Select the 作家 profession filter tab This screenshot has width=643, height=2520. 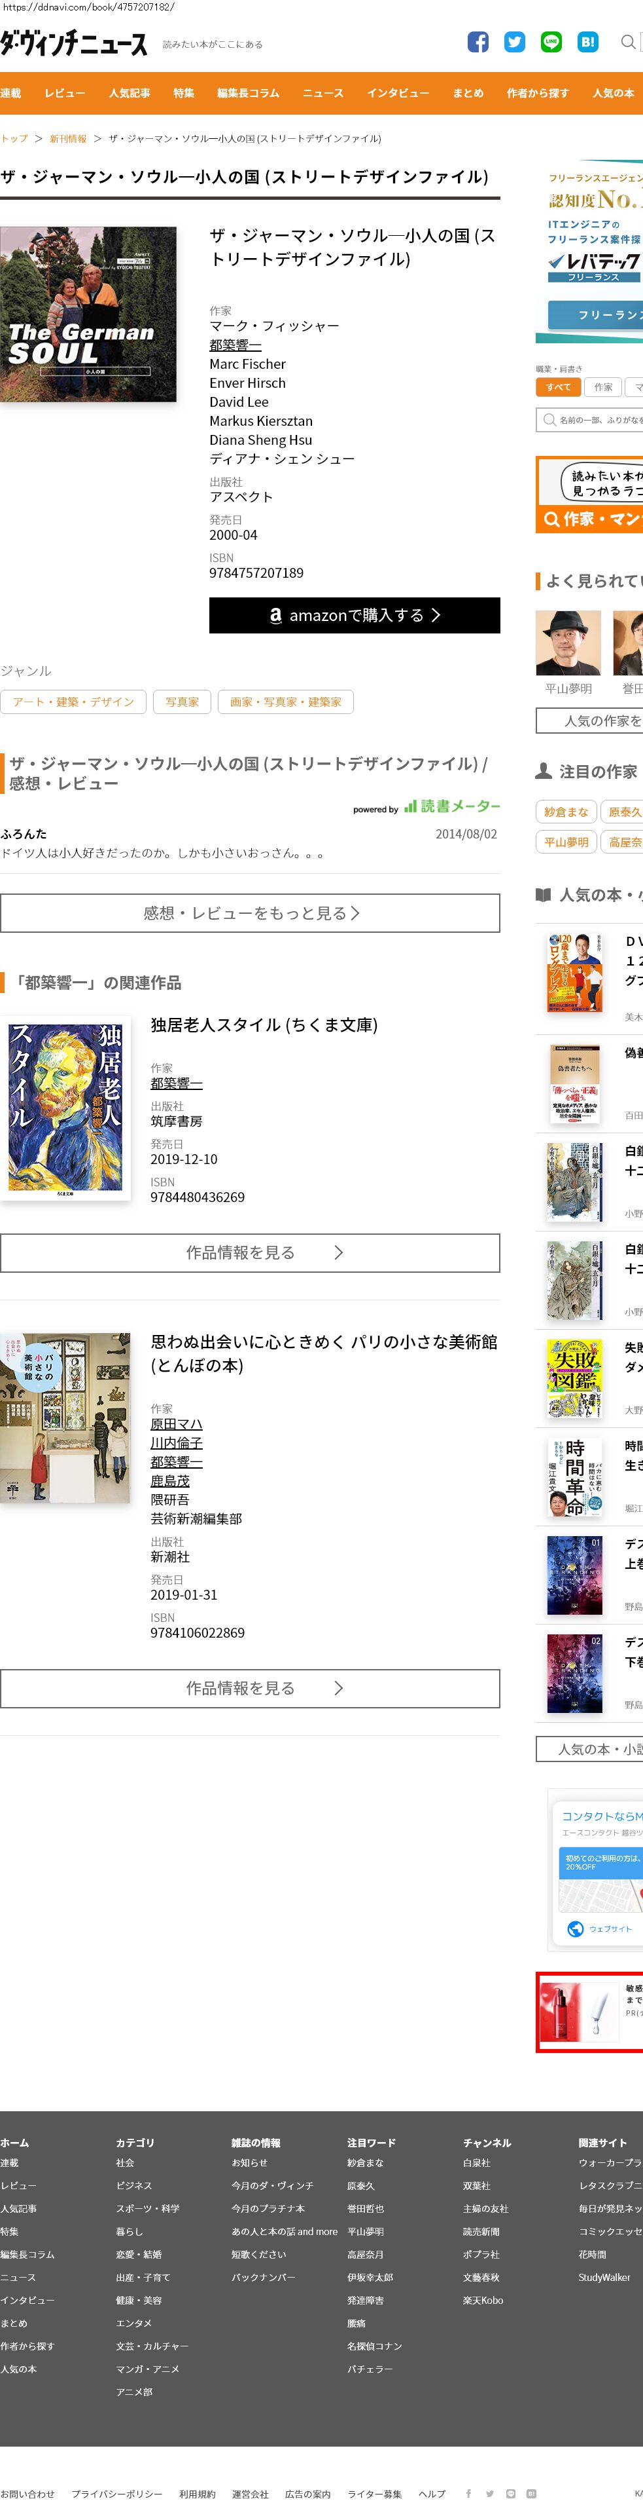[603, 387]
